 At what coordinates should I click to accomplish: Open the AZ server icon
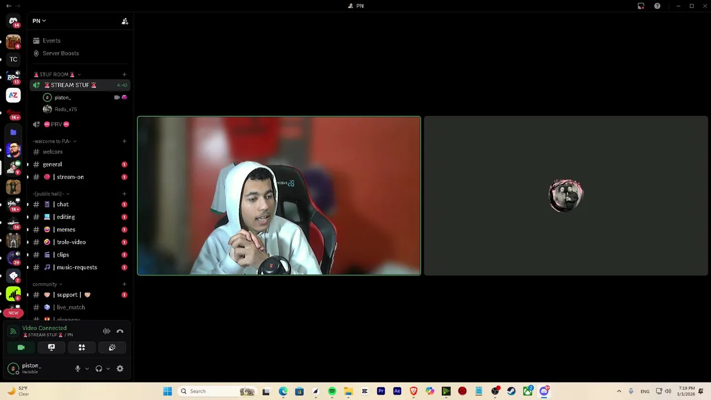13,96
